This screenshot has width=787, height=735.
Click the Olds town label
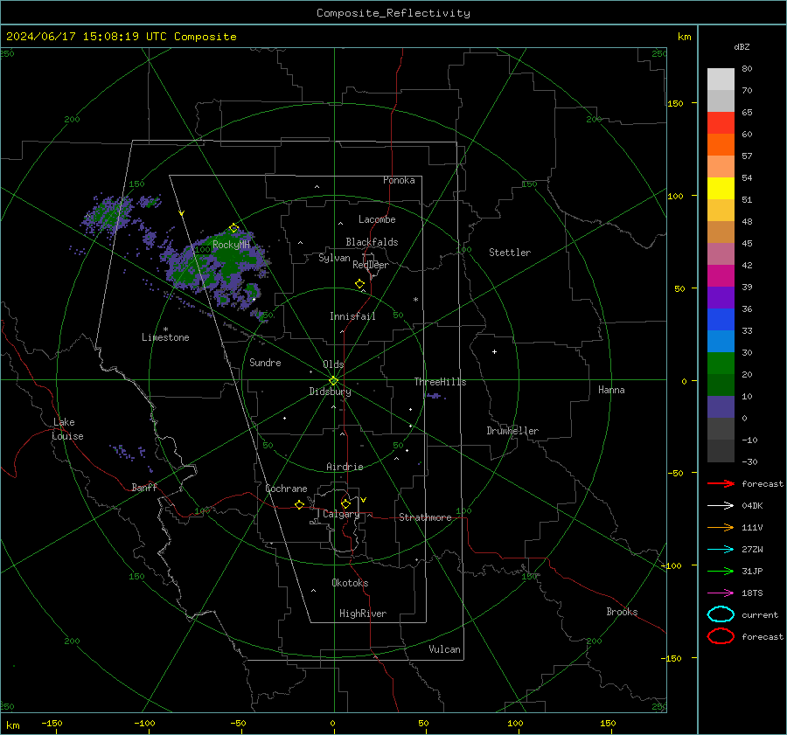pos(333,364)
